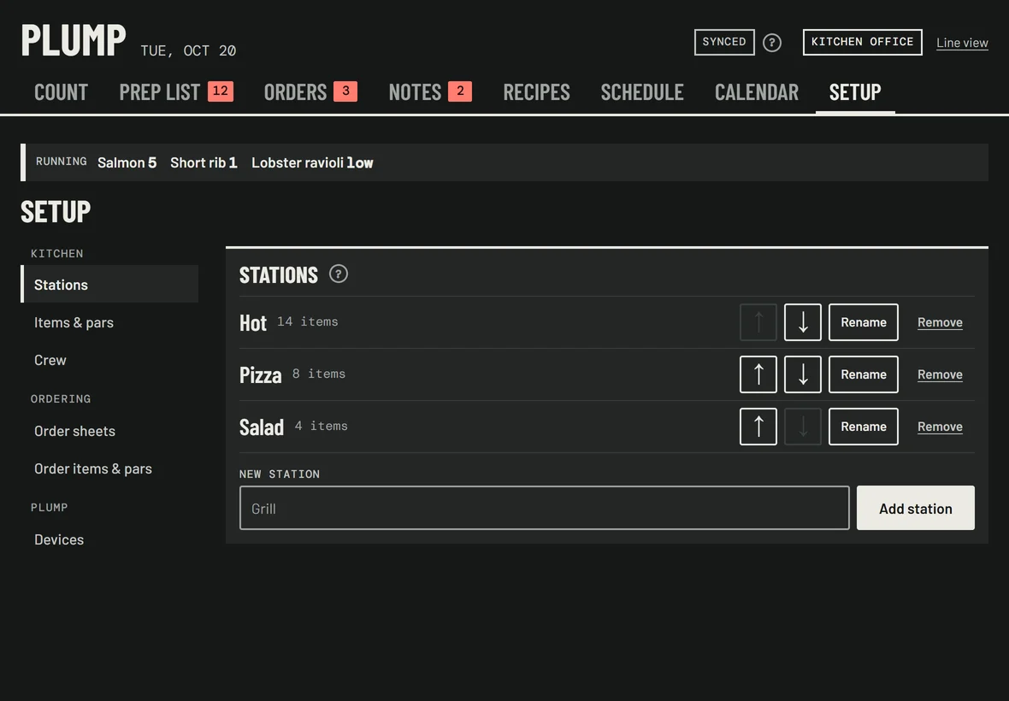This screenshot has height=701, width=1009.
Task: Focus the New Station name field
Action: [545, 508]
